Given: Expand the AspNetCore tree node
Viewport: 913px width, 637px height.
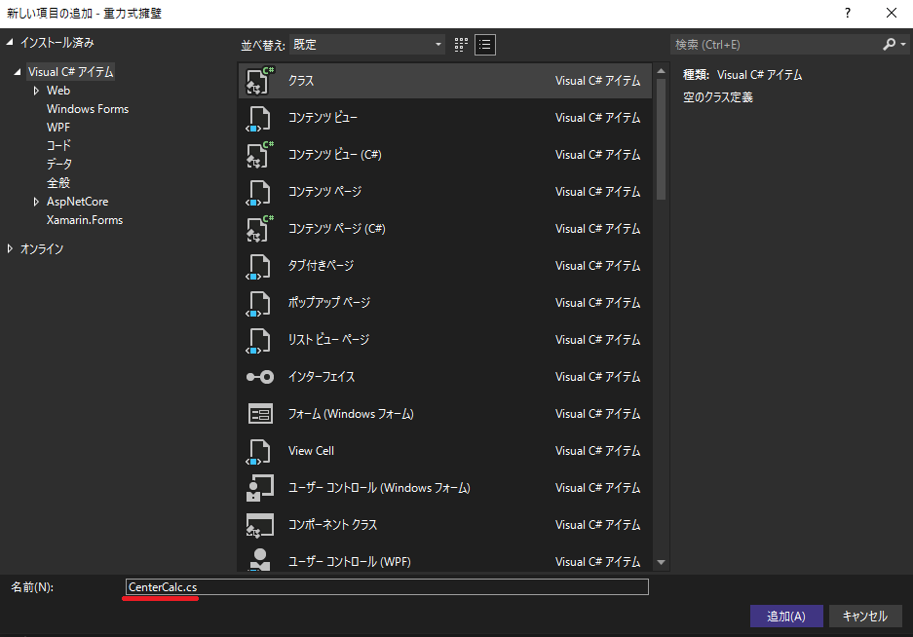Looking at the screenshot, I should pyautogui.click(x=36, y=202).
